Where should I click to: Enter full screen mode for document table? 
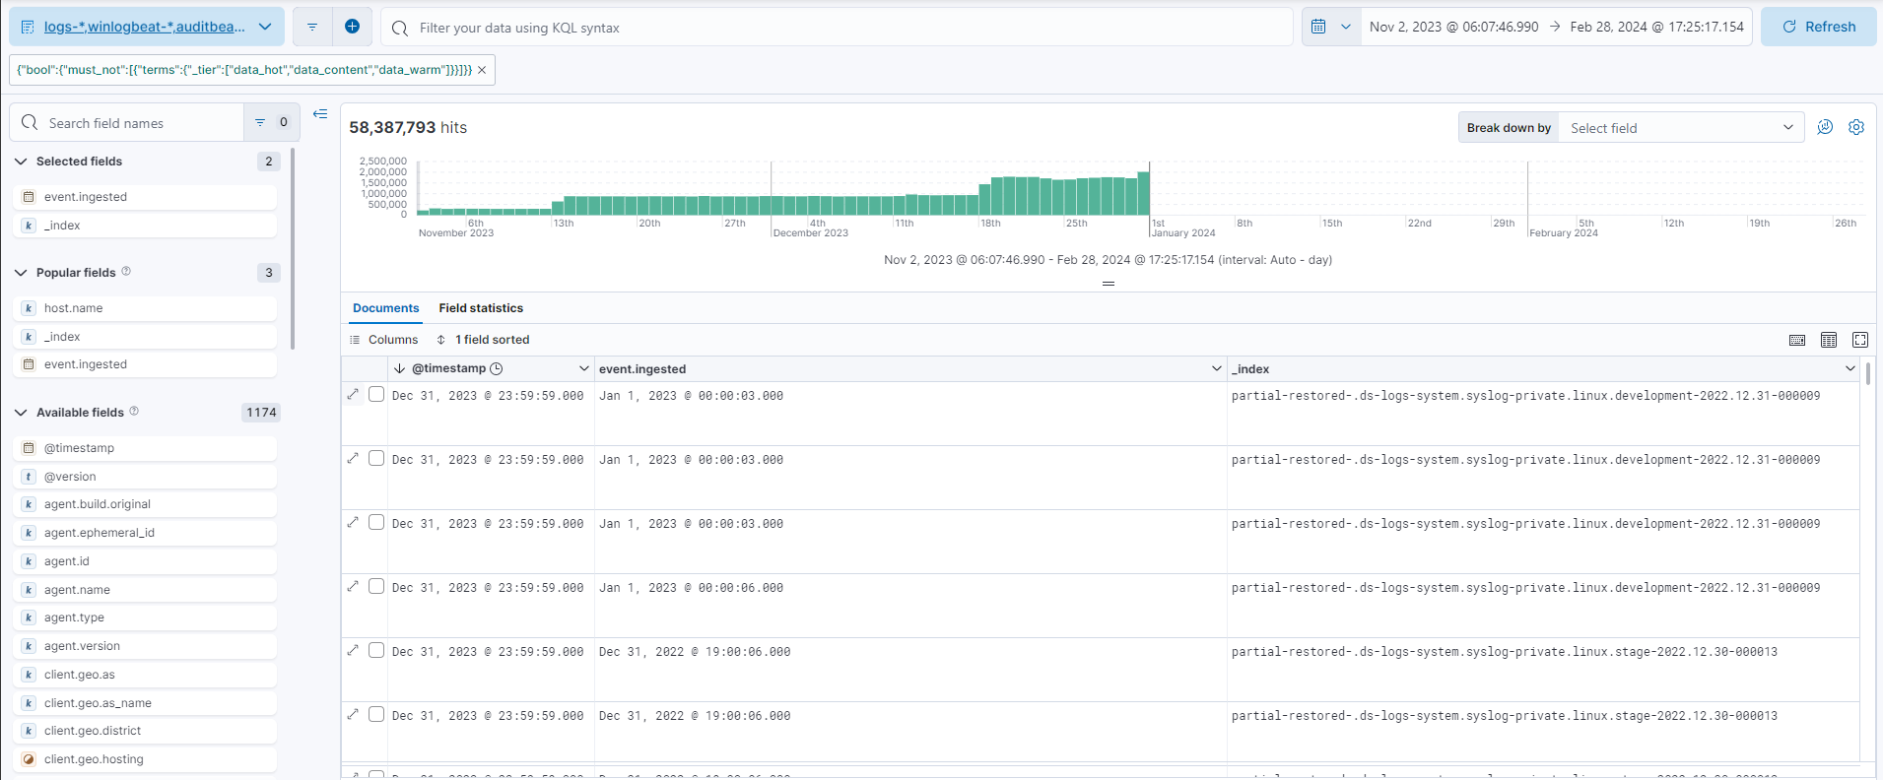(1860, 340)
